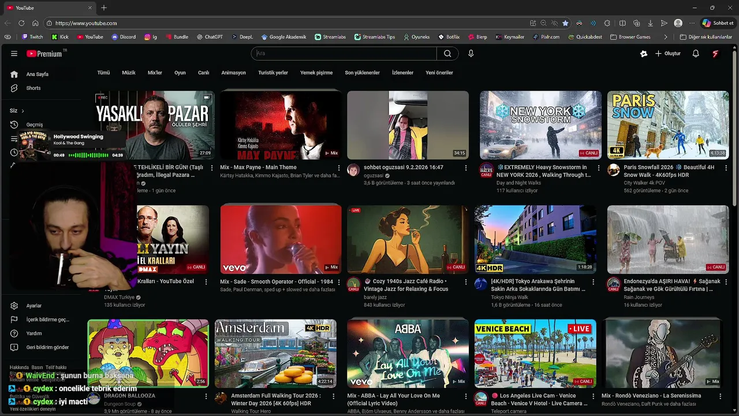Open Diğer sık kullanılanlar folder
The image size is (739, 416).
[x=706, y=37]
